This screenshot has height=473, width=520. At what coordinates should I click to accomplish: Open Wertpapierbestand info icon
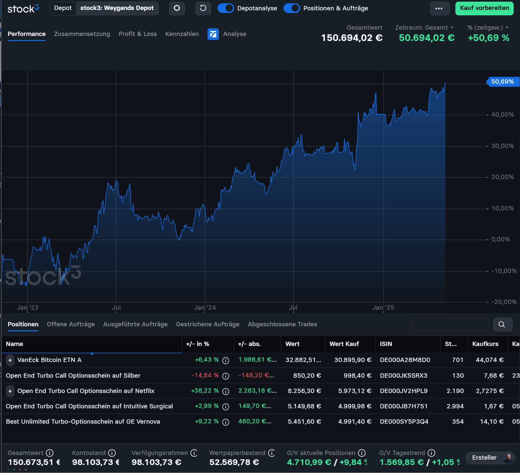271,453
